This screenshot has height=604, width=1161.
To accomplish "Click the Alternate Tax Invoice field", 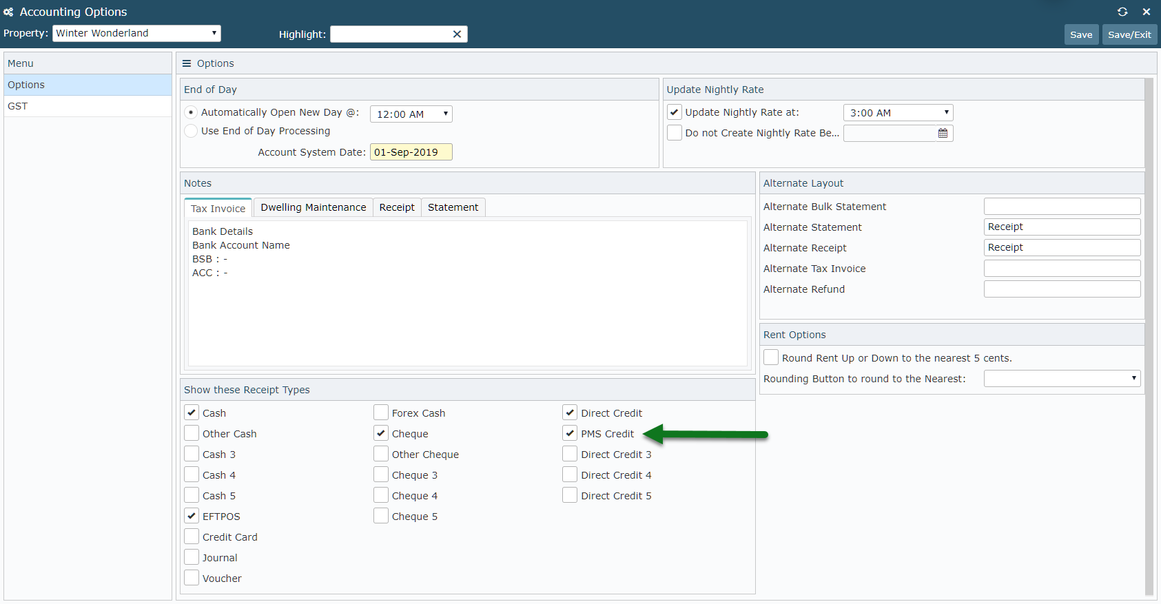I will click(x=1062, y=269).
